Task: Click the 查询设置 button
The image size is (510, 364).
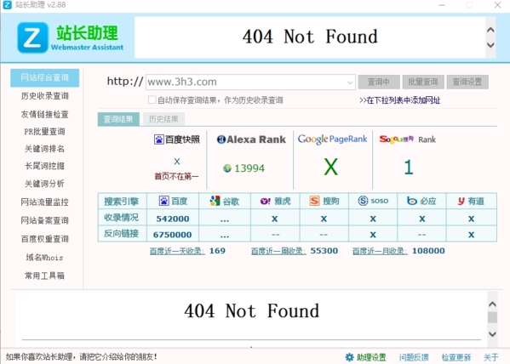Action: [x=467, y=82]
